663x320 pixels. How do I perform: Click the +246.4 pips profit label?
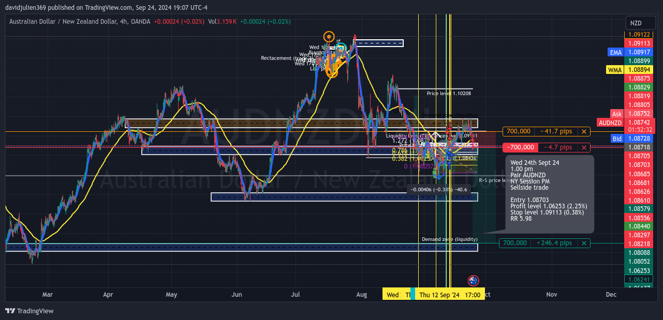tap(555, 243)
